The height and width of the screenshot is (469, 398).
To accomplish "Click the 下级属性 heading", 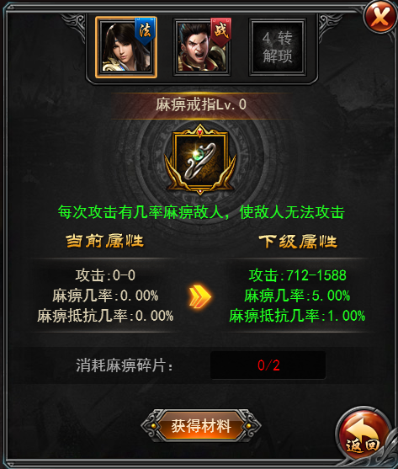I will [x=298, y=241].
